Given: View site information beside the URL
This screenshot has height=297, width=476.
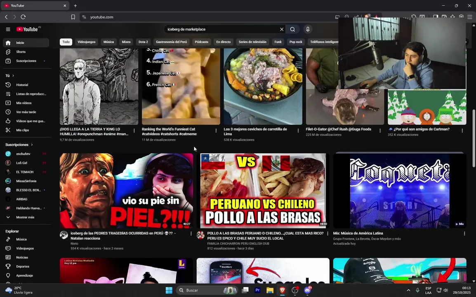Looking at the screenshot, I should tap(84, 17).
